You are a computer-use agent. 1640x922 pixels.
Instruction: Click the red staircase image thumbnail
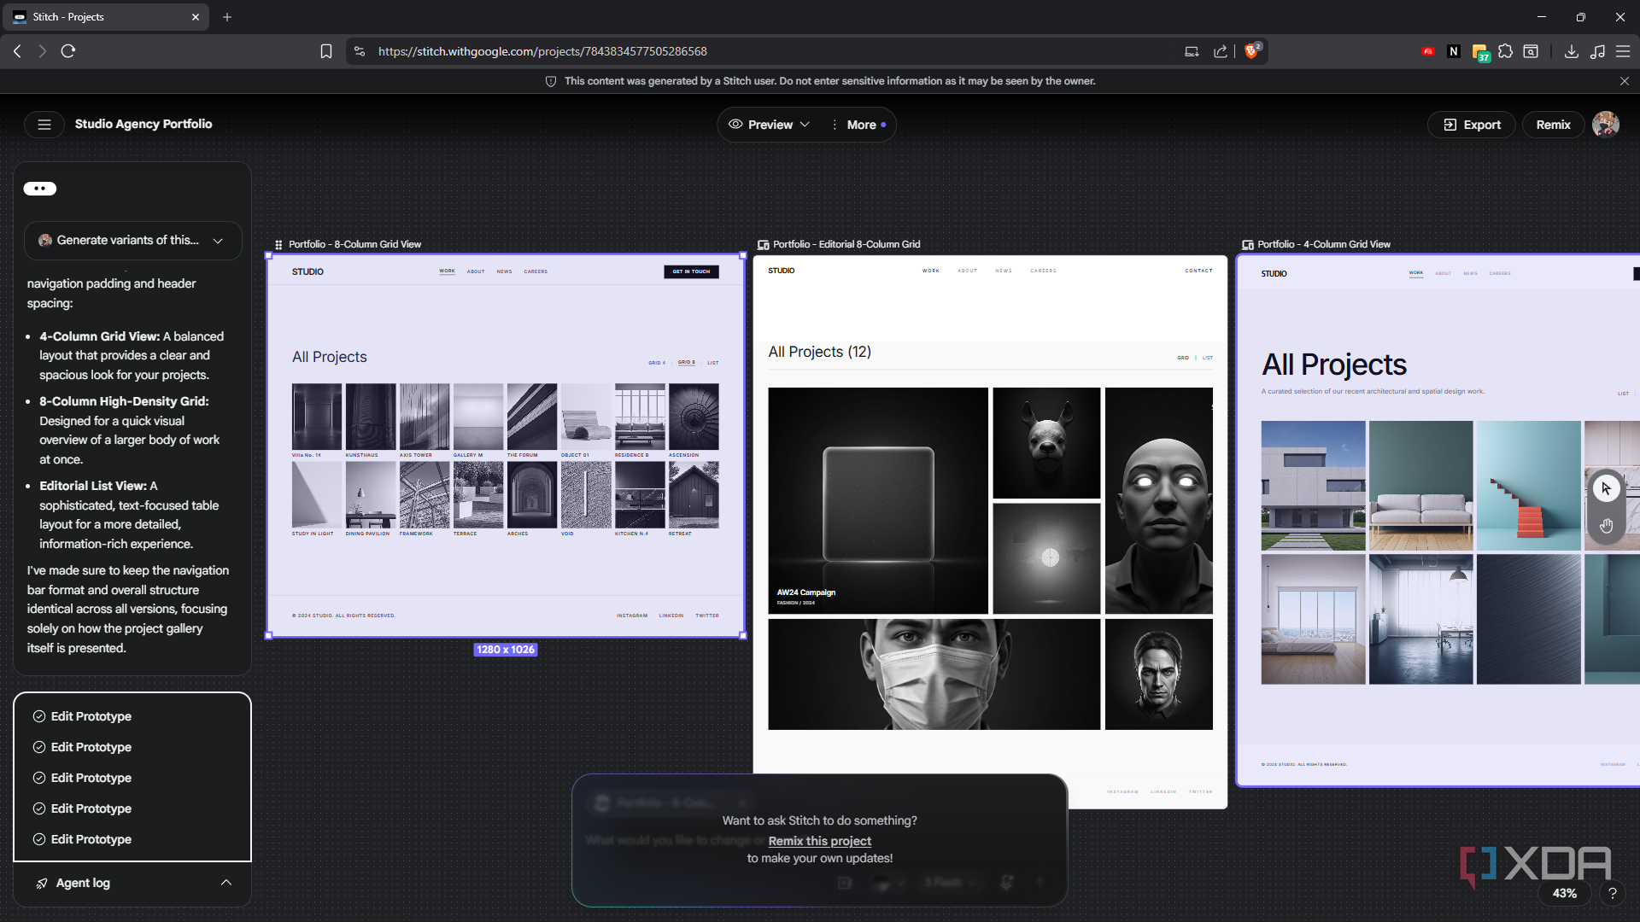pyautogui.click(x=1528, y=486)
